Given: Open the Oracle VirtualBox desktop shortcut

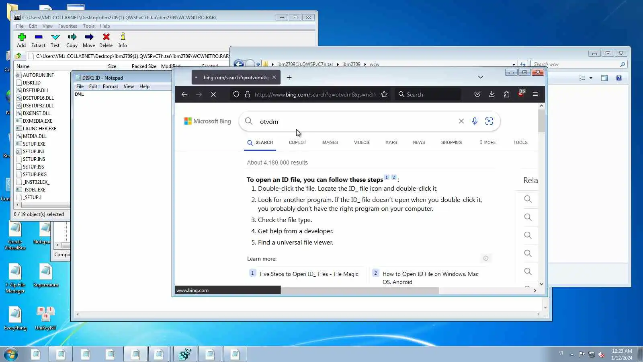Looking at the screenshot, I should (x=15, y=236).
